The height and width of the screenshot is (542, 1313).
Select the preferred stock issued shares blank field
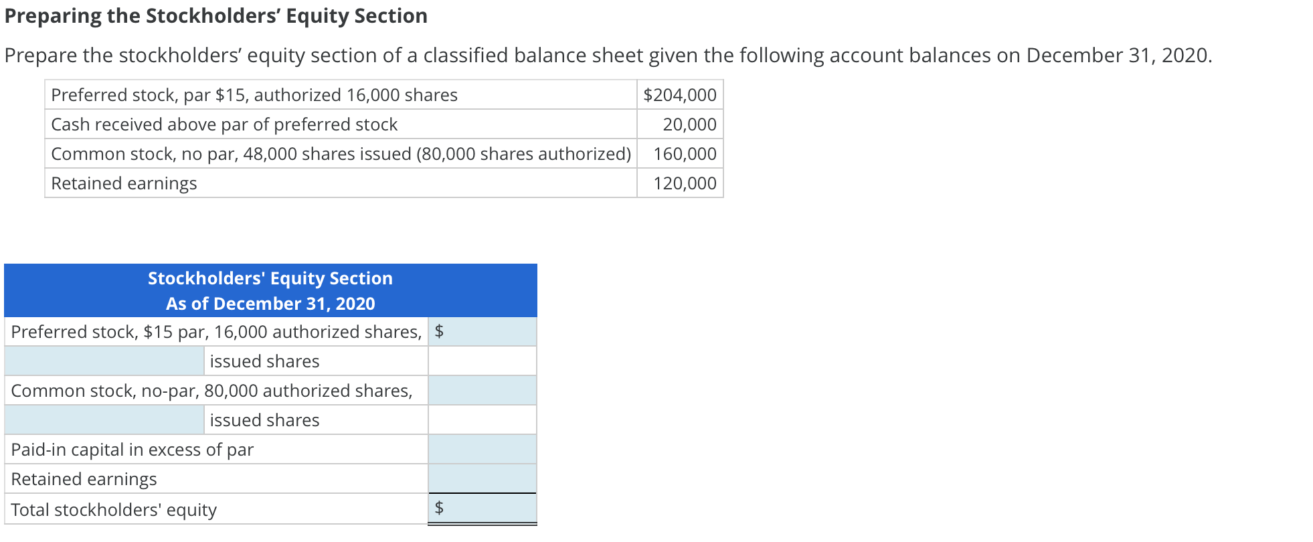(x=100, y=361)
